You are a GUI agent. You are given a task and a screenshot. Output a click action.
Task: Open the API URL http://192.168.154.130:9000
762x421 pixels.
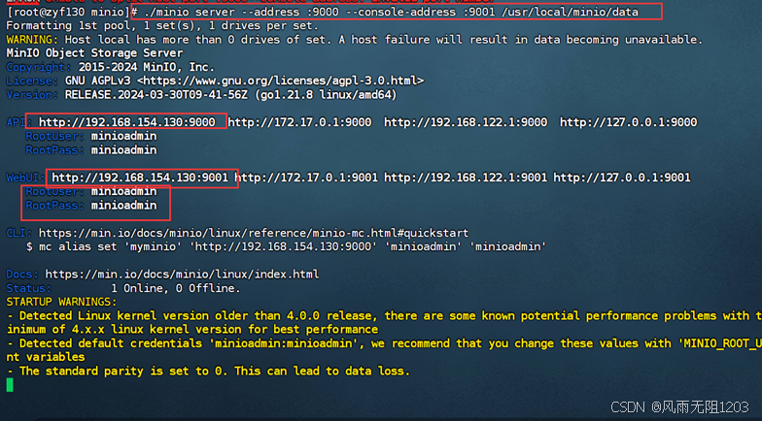[x=126, y=122]
